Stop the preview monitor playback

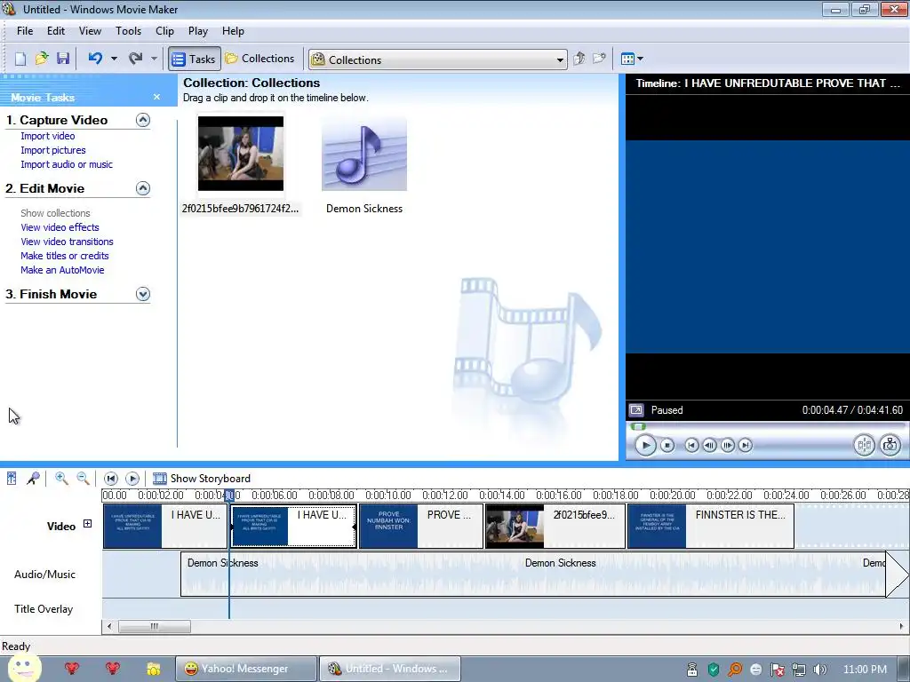coord(667,446)
